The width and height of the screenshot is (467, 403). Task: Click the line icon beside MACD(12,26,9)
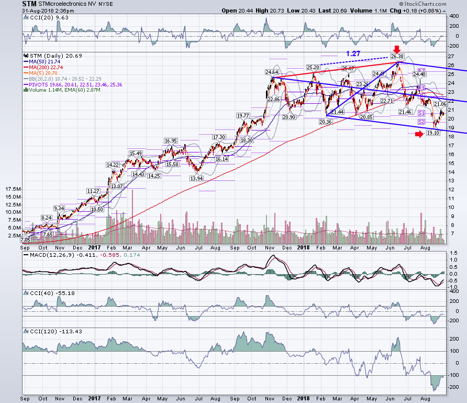pos(26,255)
